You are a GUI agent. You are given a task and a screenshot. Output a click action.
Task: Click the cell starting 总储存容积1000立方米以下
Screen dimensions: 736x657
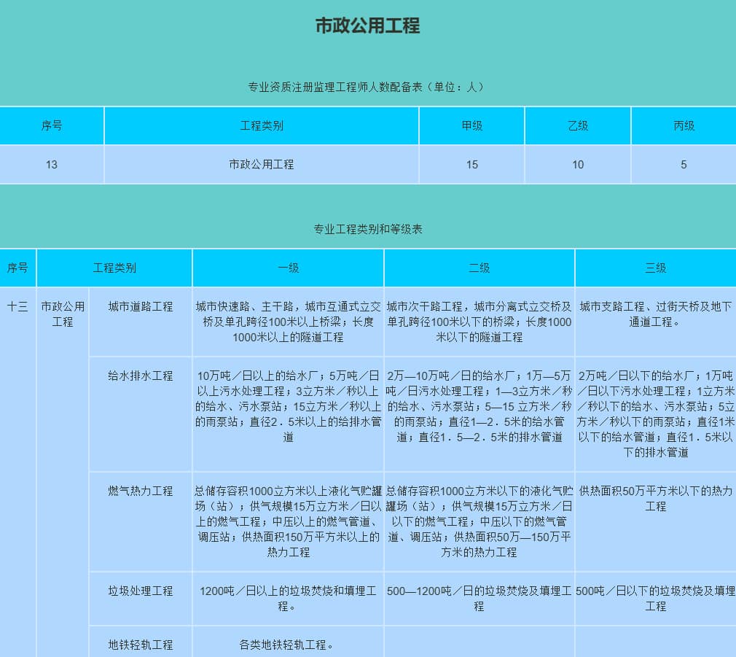(x=479, y=521)
